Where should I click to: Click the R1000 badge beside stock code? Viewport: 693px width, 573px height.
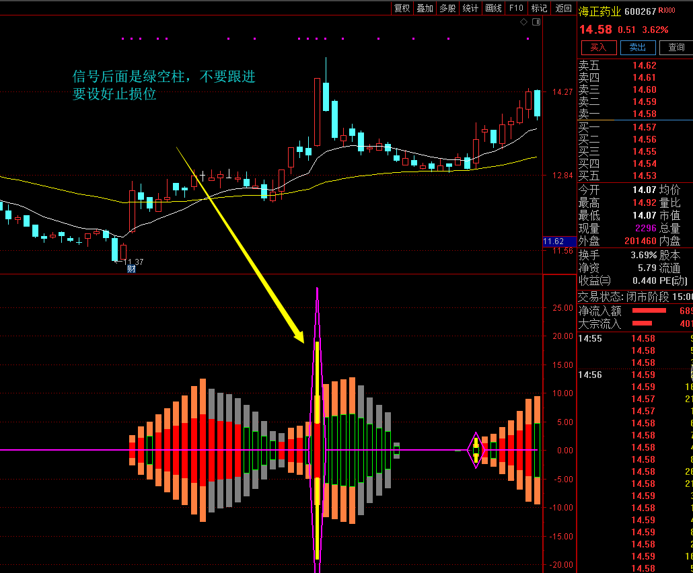[x=667, y=11]
